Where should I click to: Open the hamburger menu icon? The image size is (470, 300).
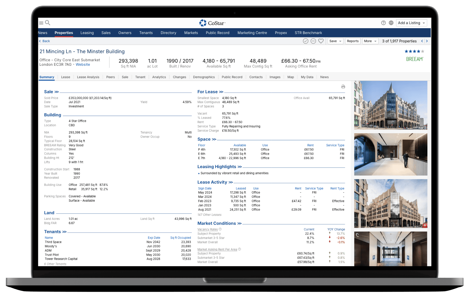pos(41,23)
